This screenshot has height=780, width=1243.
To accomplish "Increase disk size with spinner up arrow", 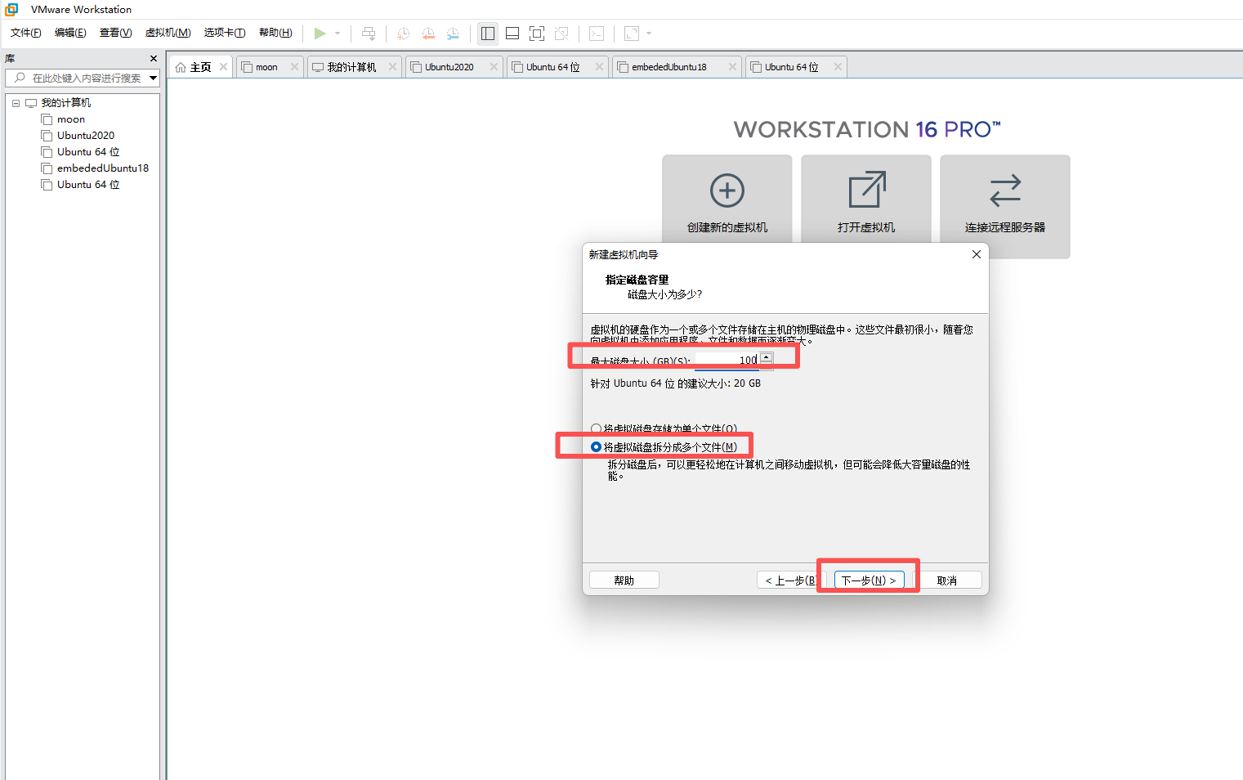I will pos(766,356).
